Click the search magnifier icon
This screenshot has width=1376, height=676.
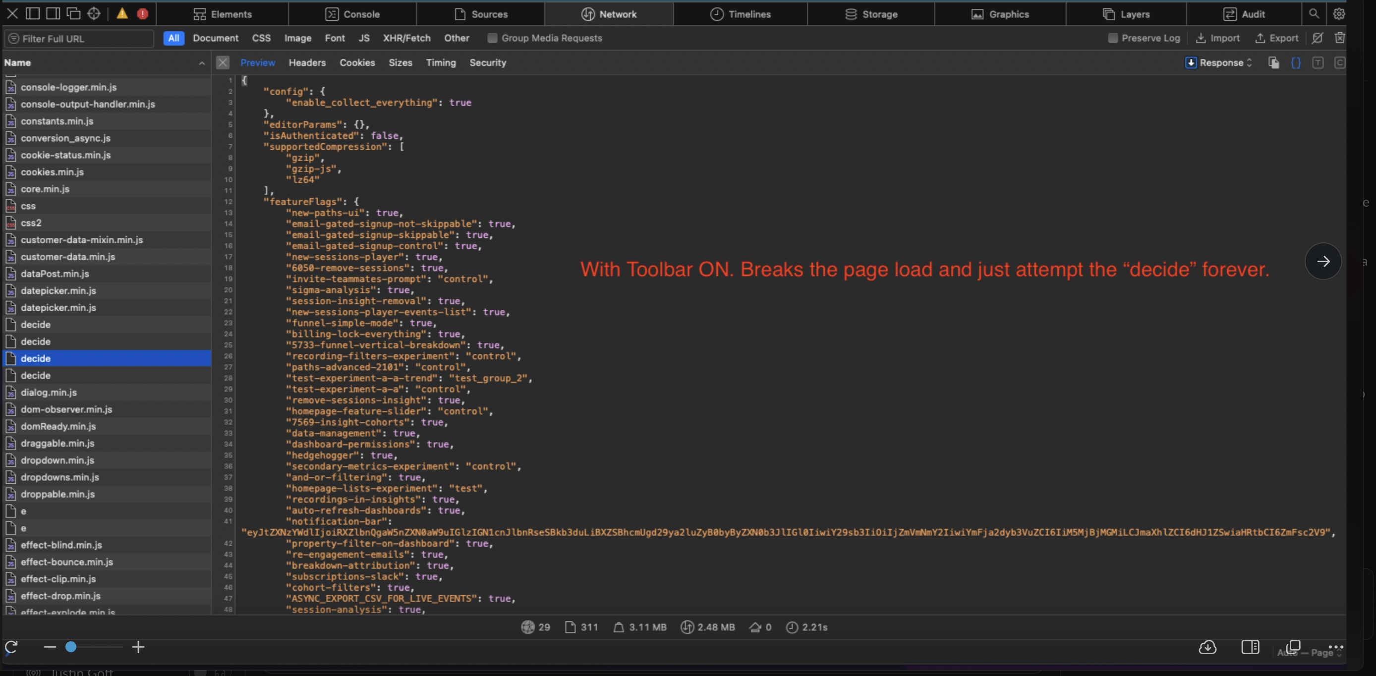click(1314, 14)
